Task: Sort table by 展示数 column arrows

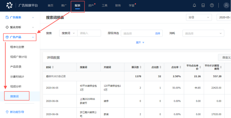Action: (141, 67)
